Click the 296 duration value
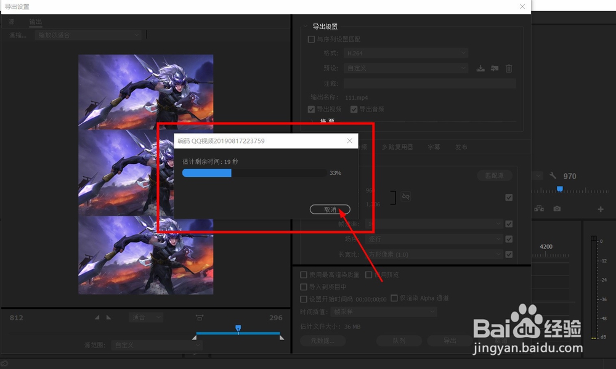 276,317
